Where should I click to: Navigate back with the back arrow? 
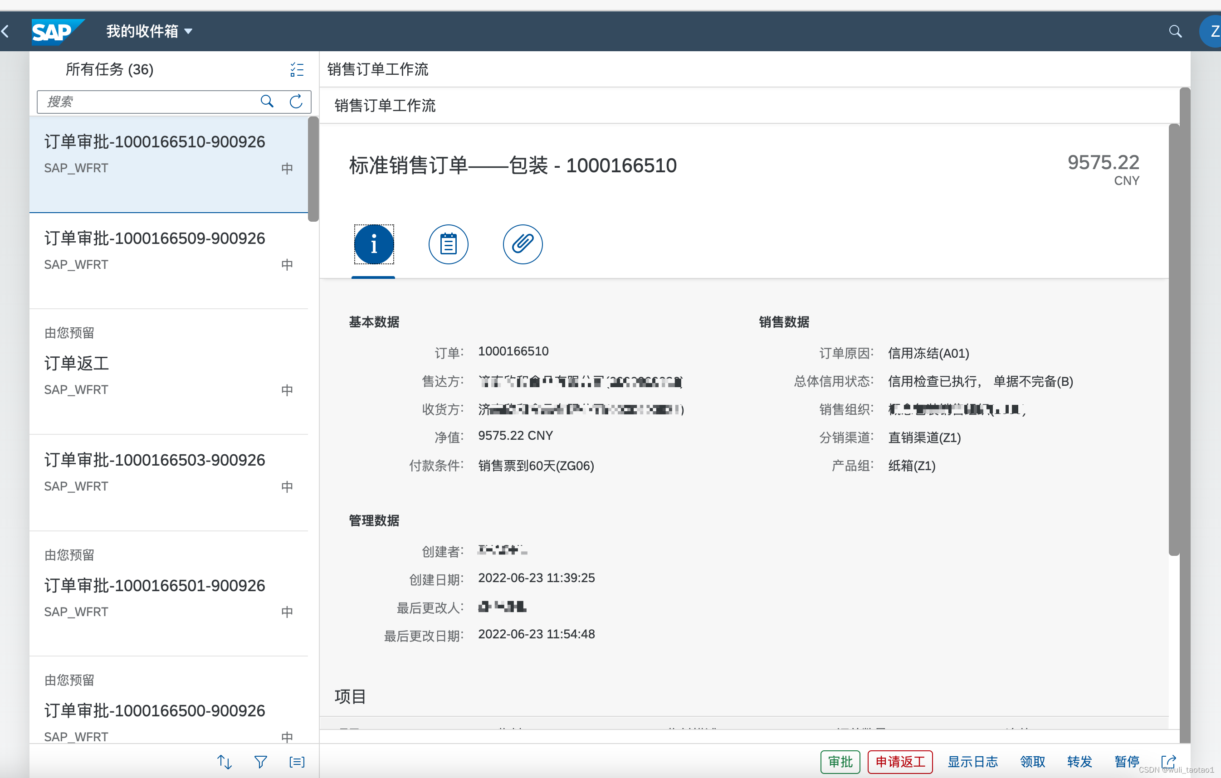pyautogui.click(x=5, y=31)
